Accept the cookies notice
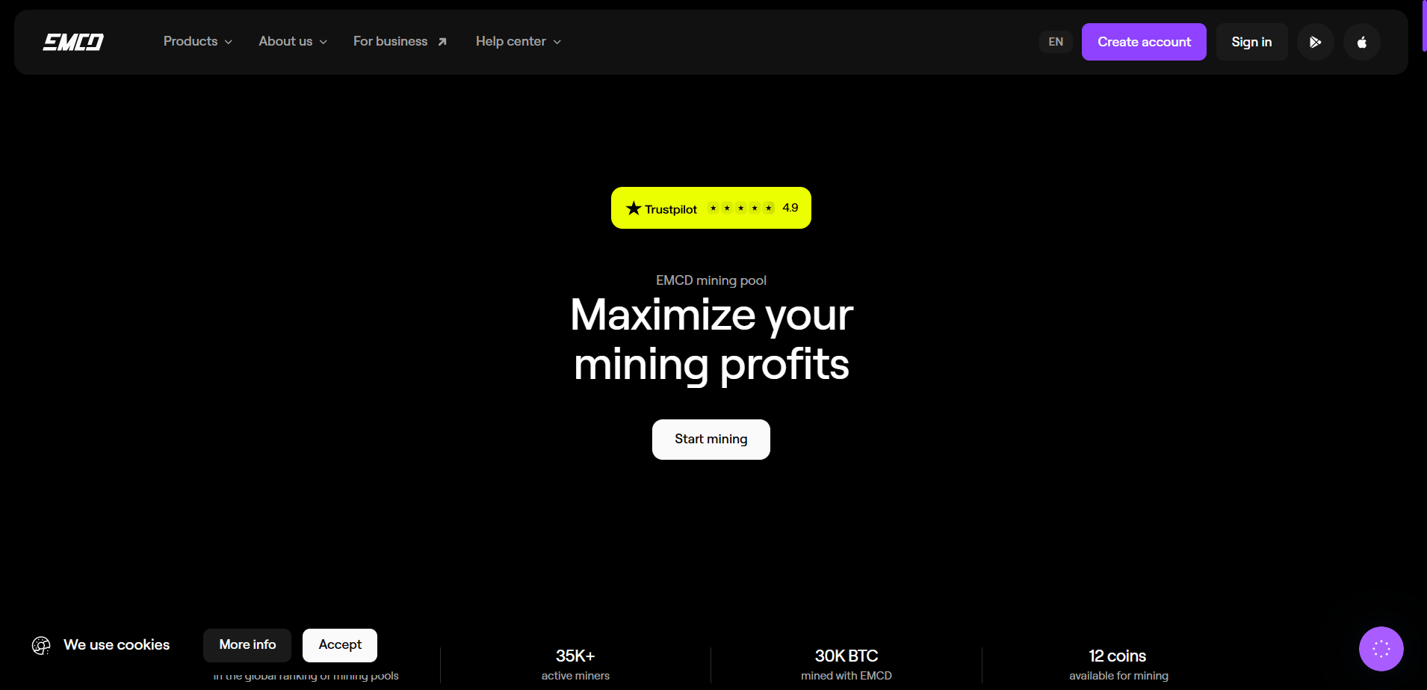This screenshot has width=1427, height=690. coord(340,645)
